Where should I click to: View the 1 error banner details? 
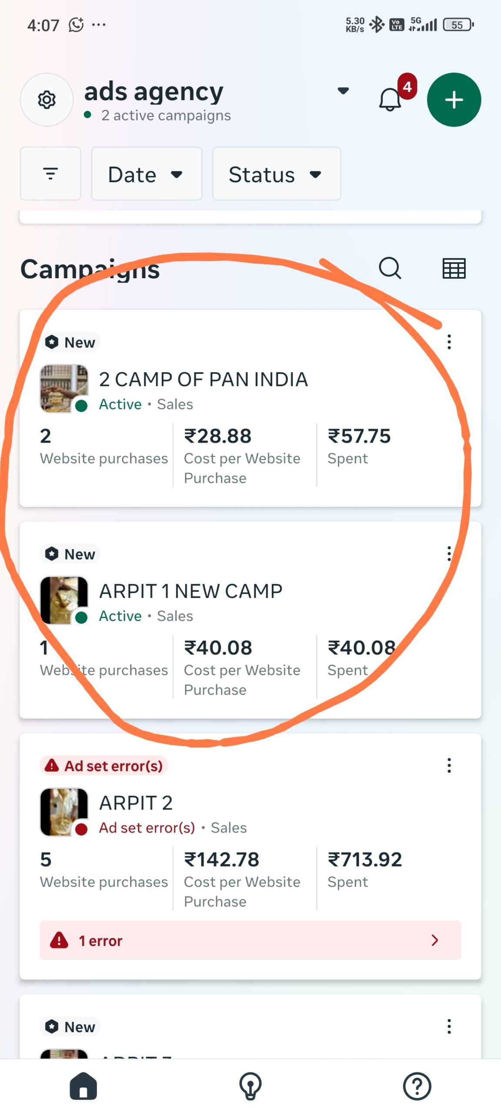[x=250, y=940]
